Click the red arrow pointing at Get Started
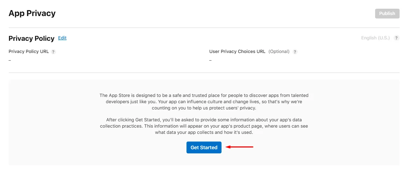 coord(239,147)
